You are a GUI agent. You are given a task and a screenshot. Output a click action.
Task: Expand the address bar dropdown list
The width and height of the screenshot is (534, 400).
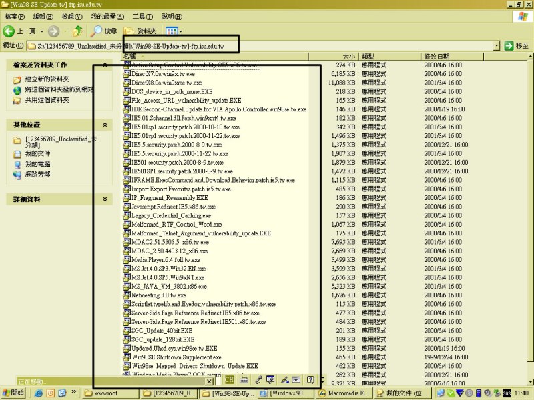(x=497, y=45)
